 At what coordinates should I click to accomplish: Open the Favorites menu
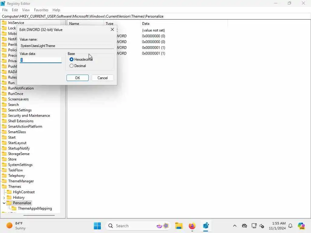pos(41,10)
